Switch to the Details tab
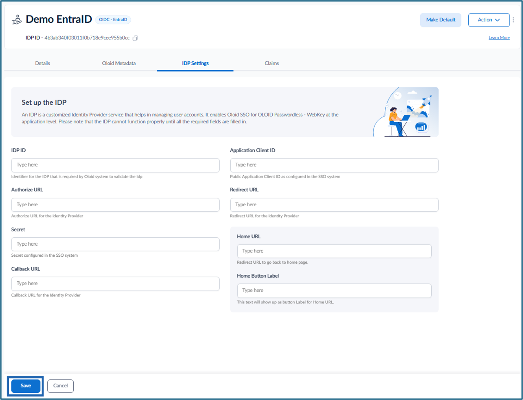523x400 pixels. pos(42,63)
